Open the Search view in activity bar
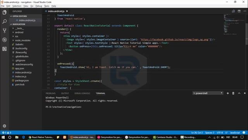This screenshot has height=140, width=248. tap(4, 21)
